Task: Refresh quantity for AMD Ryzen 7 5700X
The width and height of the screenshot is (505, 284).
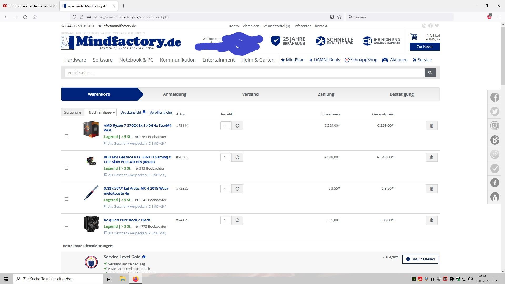Action: (x=237, y=126)
